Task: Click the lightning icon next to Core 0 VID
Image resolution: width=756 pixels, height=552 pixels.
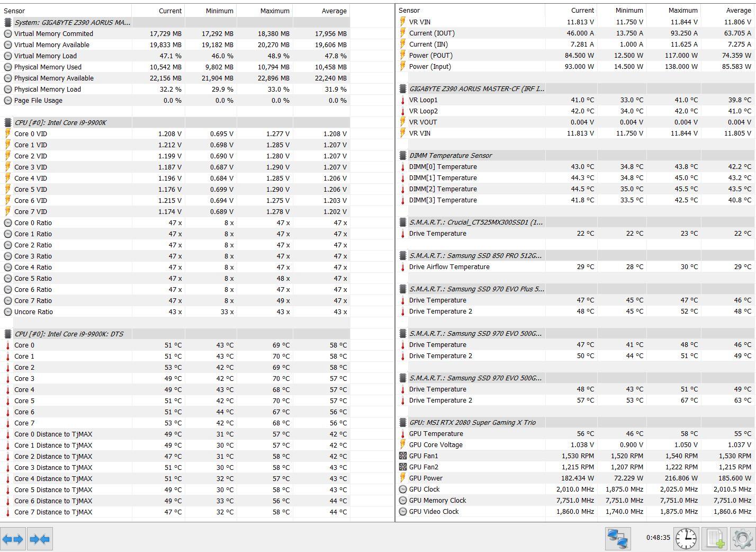Action: tap(8, 134)
